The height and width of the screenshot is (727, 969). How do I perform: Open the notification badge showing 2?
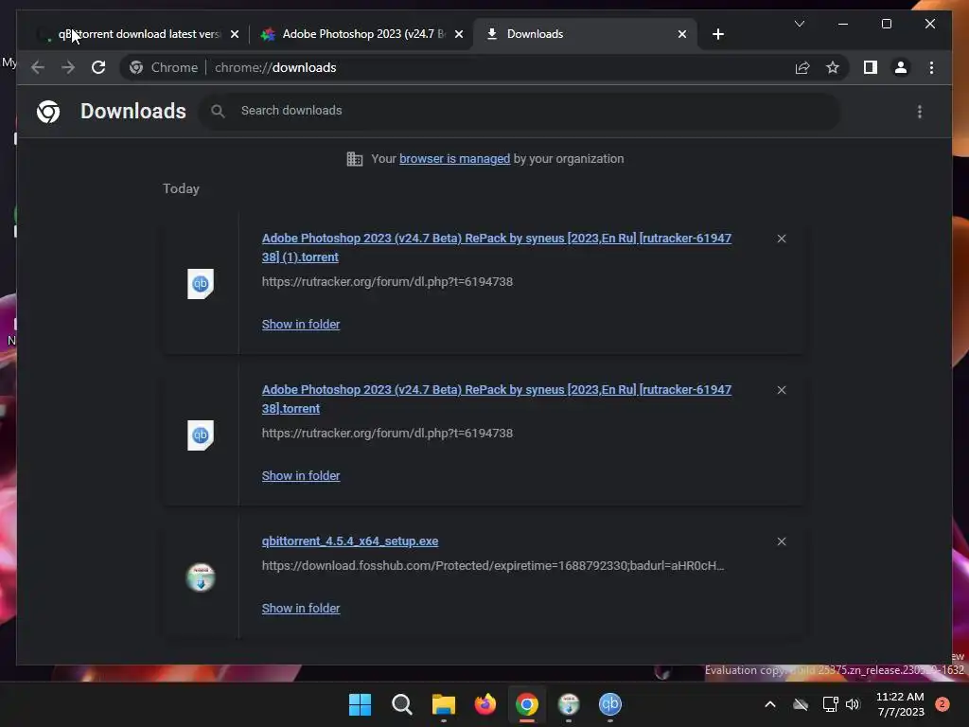(x=943, y=704)
